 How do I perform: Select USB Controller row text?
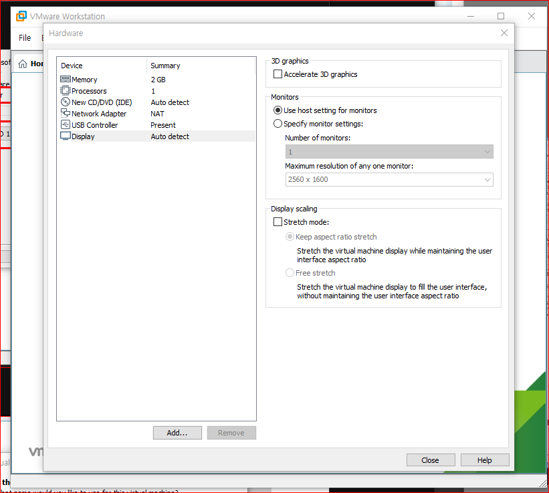tap(94, 125)
